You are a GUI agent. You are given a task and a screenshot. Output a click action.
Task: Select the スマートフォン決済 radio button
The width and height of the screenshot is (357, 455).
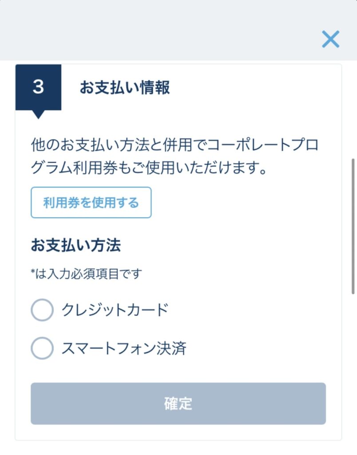coord(42,348)
